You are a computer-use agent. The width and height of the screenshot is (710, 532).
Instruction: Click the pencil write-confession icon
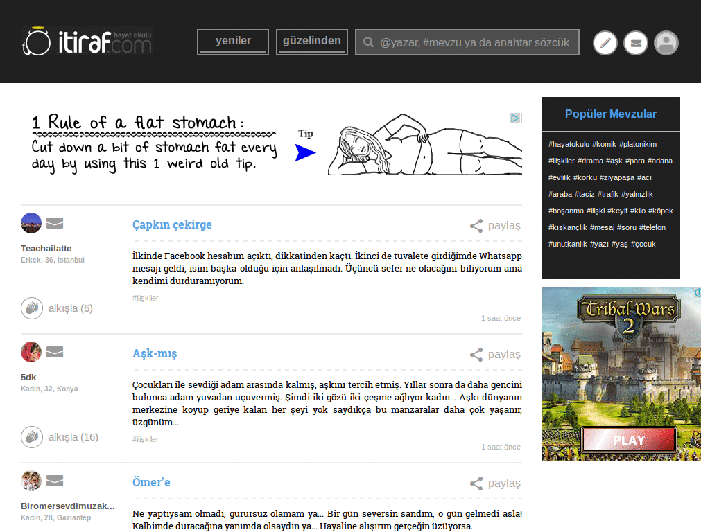pos(605,43)
